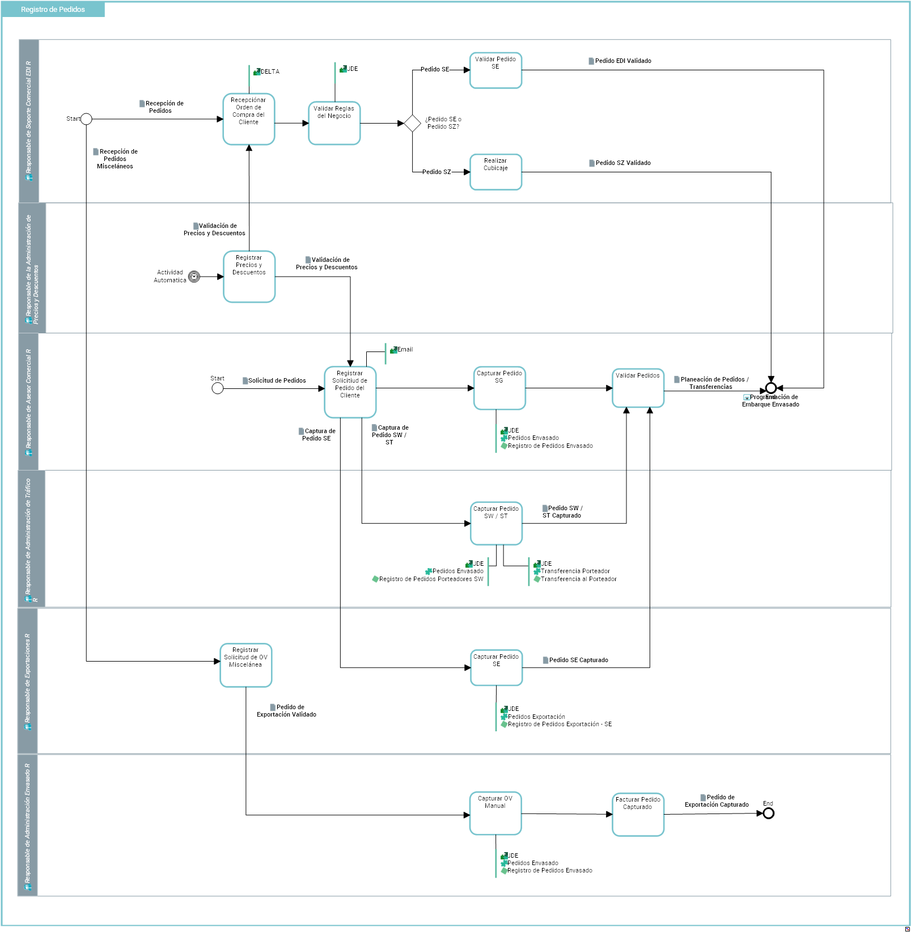Click the Pedido EDI Validado document icon
911x932 pixels.
[x=591, y=61]
